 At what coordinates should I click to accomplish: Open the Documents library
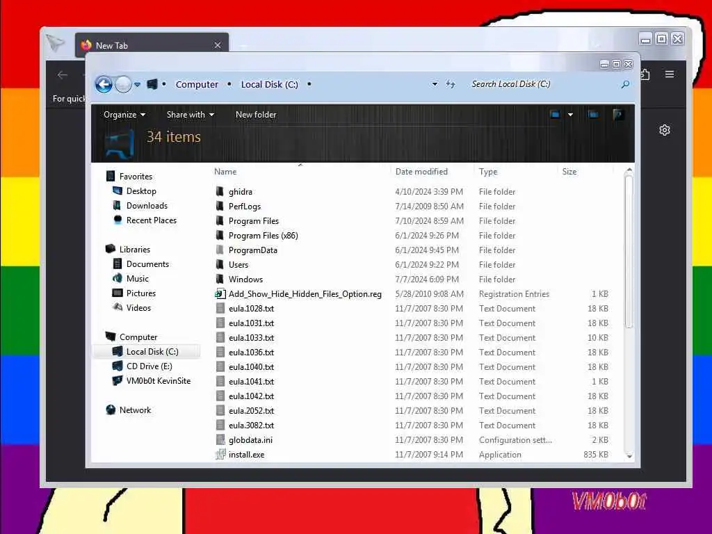point(147,264)
